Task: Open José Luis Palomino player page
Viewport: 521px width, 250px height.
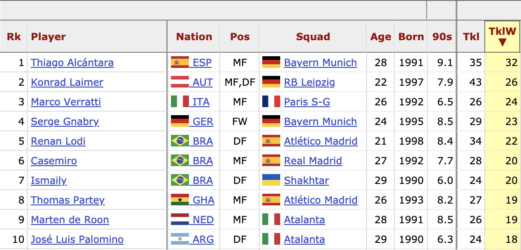Action: click(77, 239)
